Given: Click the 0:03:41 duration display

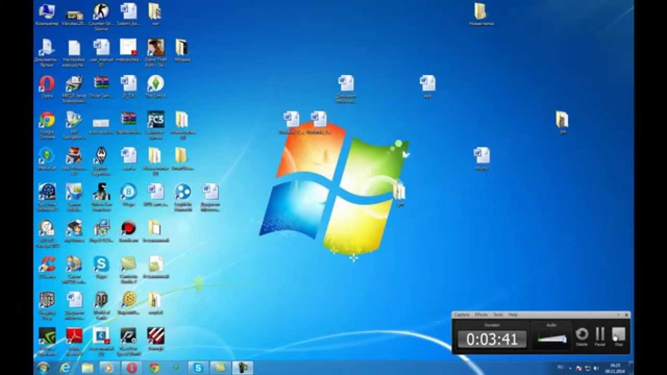Looking at the screenshot, I should coord(492,340).
